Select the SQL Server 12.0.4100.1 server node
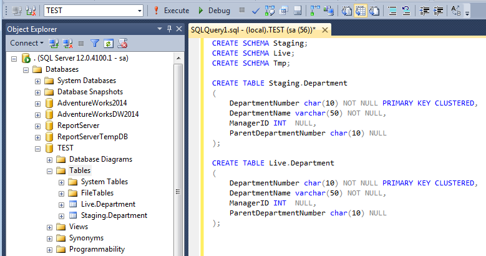The height and width of the screenshot is (256, 486). click(80, 58)
